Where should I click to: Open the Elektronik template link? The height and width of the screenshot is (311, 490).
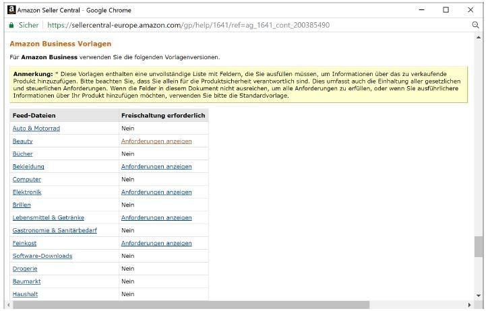[27, 193]
